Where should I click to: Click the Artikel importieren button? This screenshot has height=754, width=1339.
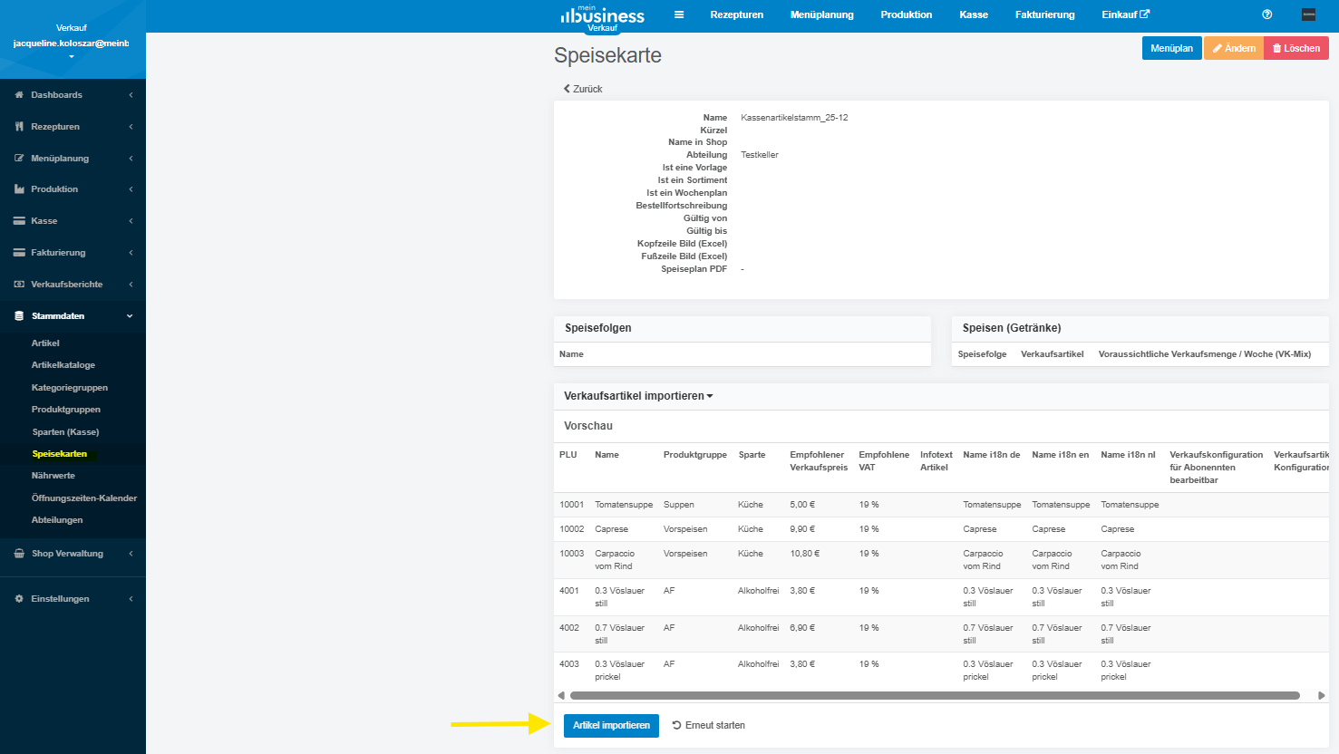coord(611,725)
